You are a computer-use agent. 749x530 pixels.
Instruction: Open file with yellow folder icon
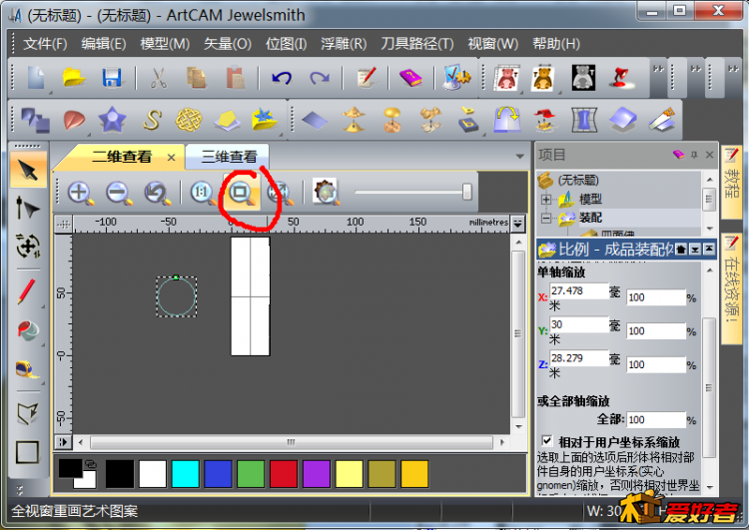[x=74, y=77]
